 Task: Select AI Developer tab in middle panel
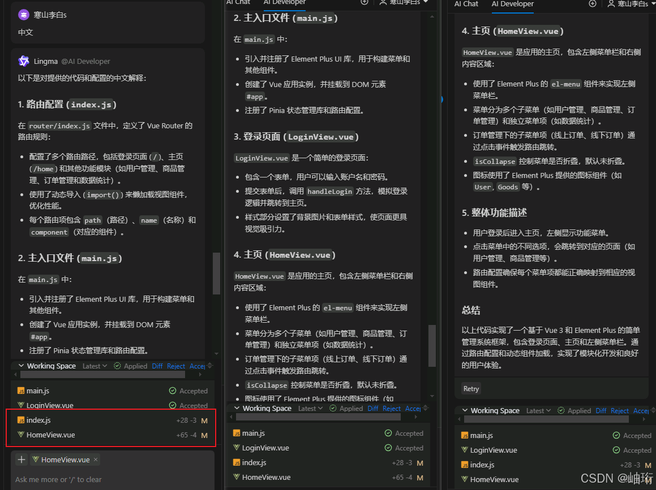click(285, 2)
